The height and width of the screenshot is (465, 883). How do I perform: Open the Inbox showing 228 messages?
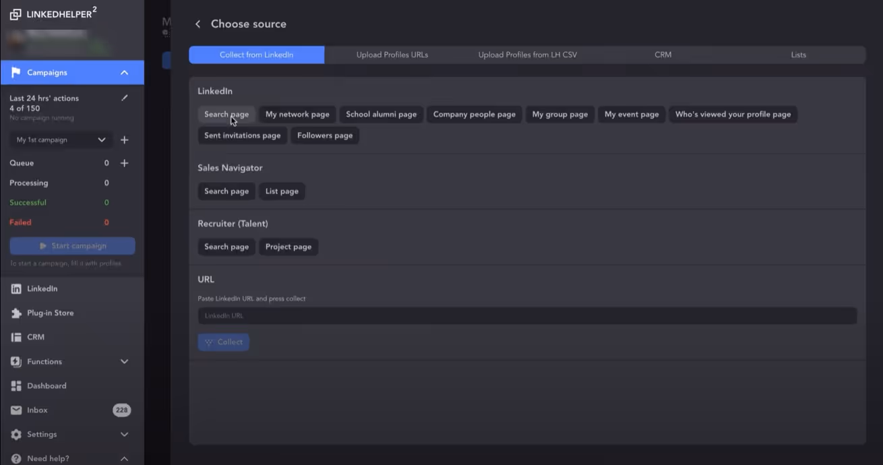point(37,410)
